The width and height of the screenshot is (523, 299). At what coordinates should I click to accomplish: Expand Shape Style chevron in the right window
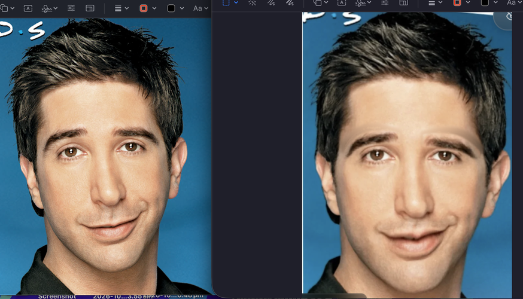pos(440,2)
